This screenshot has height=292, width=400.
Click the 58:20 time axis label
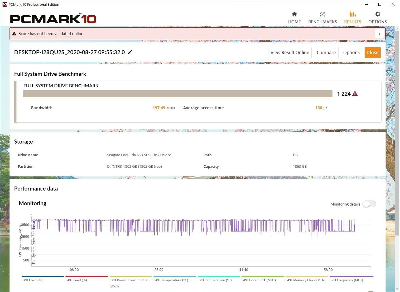[x=328, y=270]
